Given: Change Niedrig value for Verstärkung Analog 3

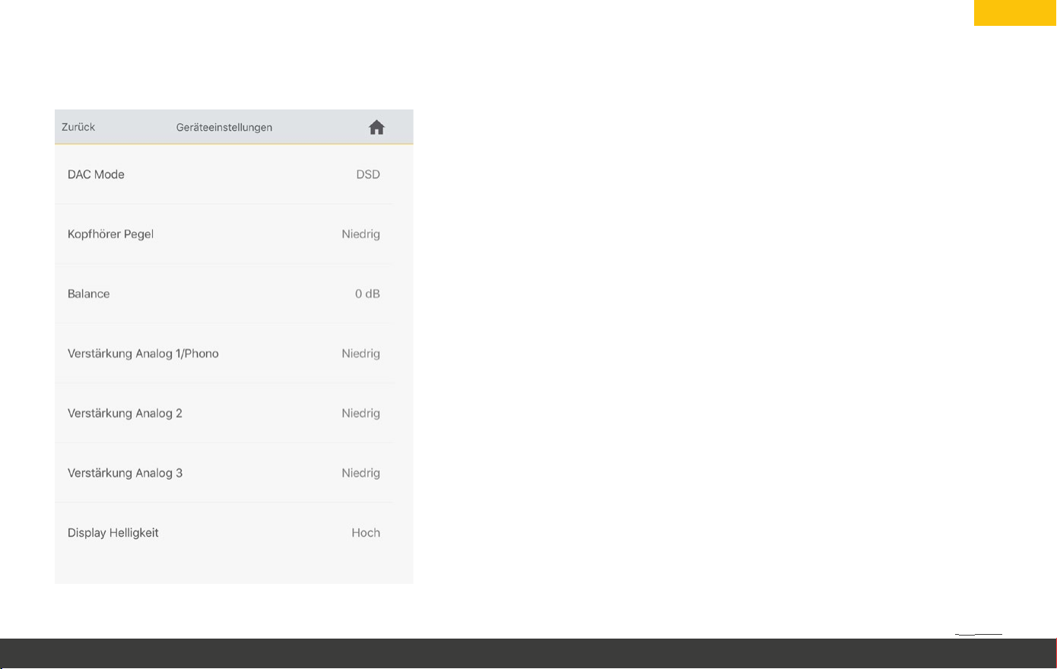Looking at the screenshot, I should tap(360, 473).
